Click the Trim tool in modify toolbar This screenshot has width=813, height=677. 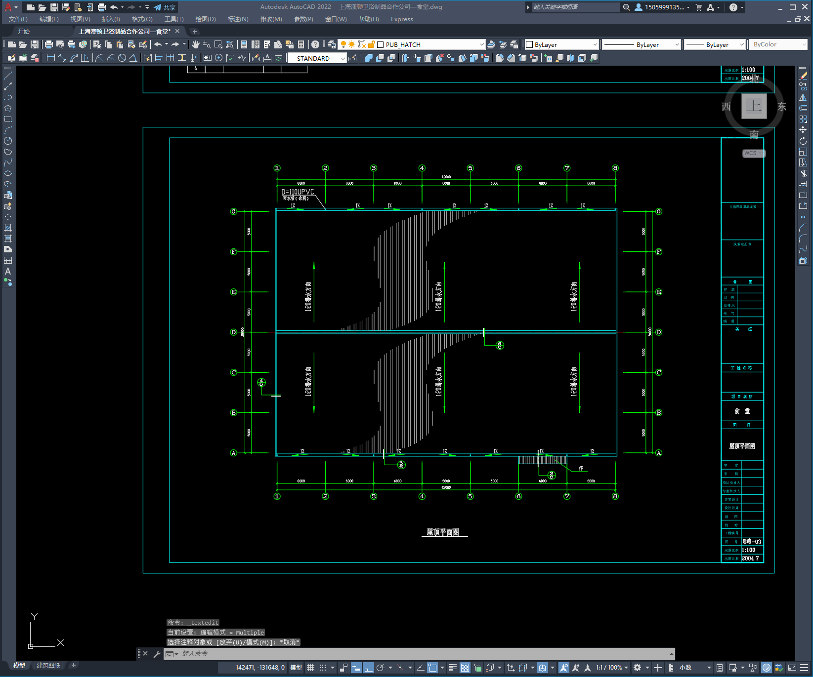click(x=803, y=173)
